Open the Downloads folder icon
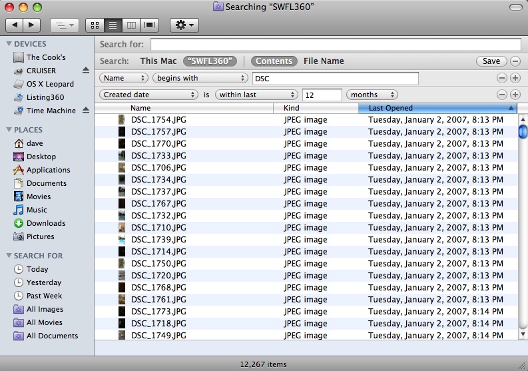Screen dimensions: 528x371 coord(19,223)
